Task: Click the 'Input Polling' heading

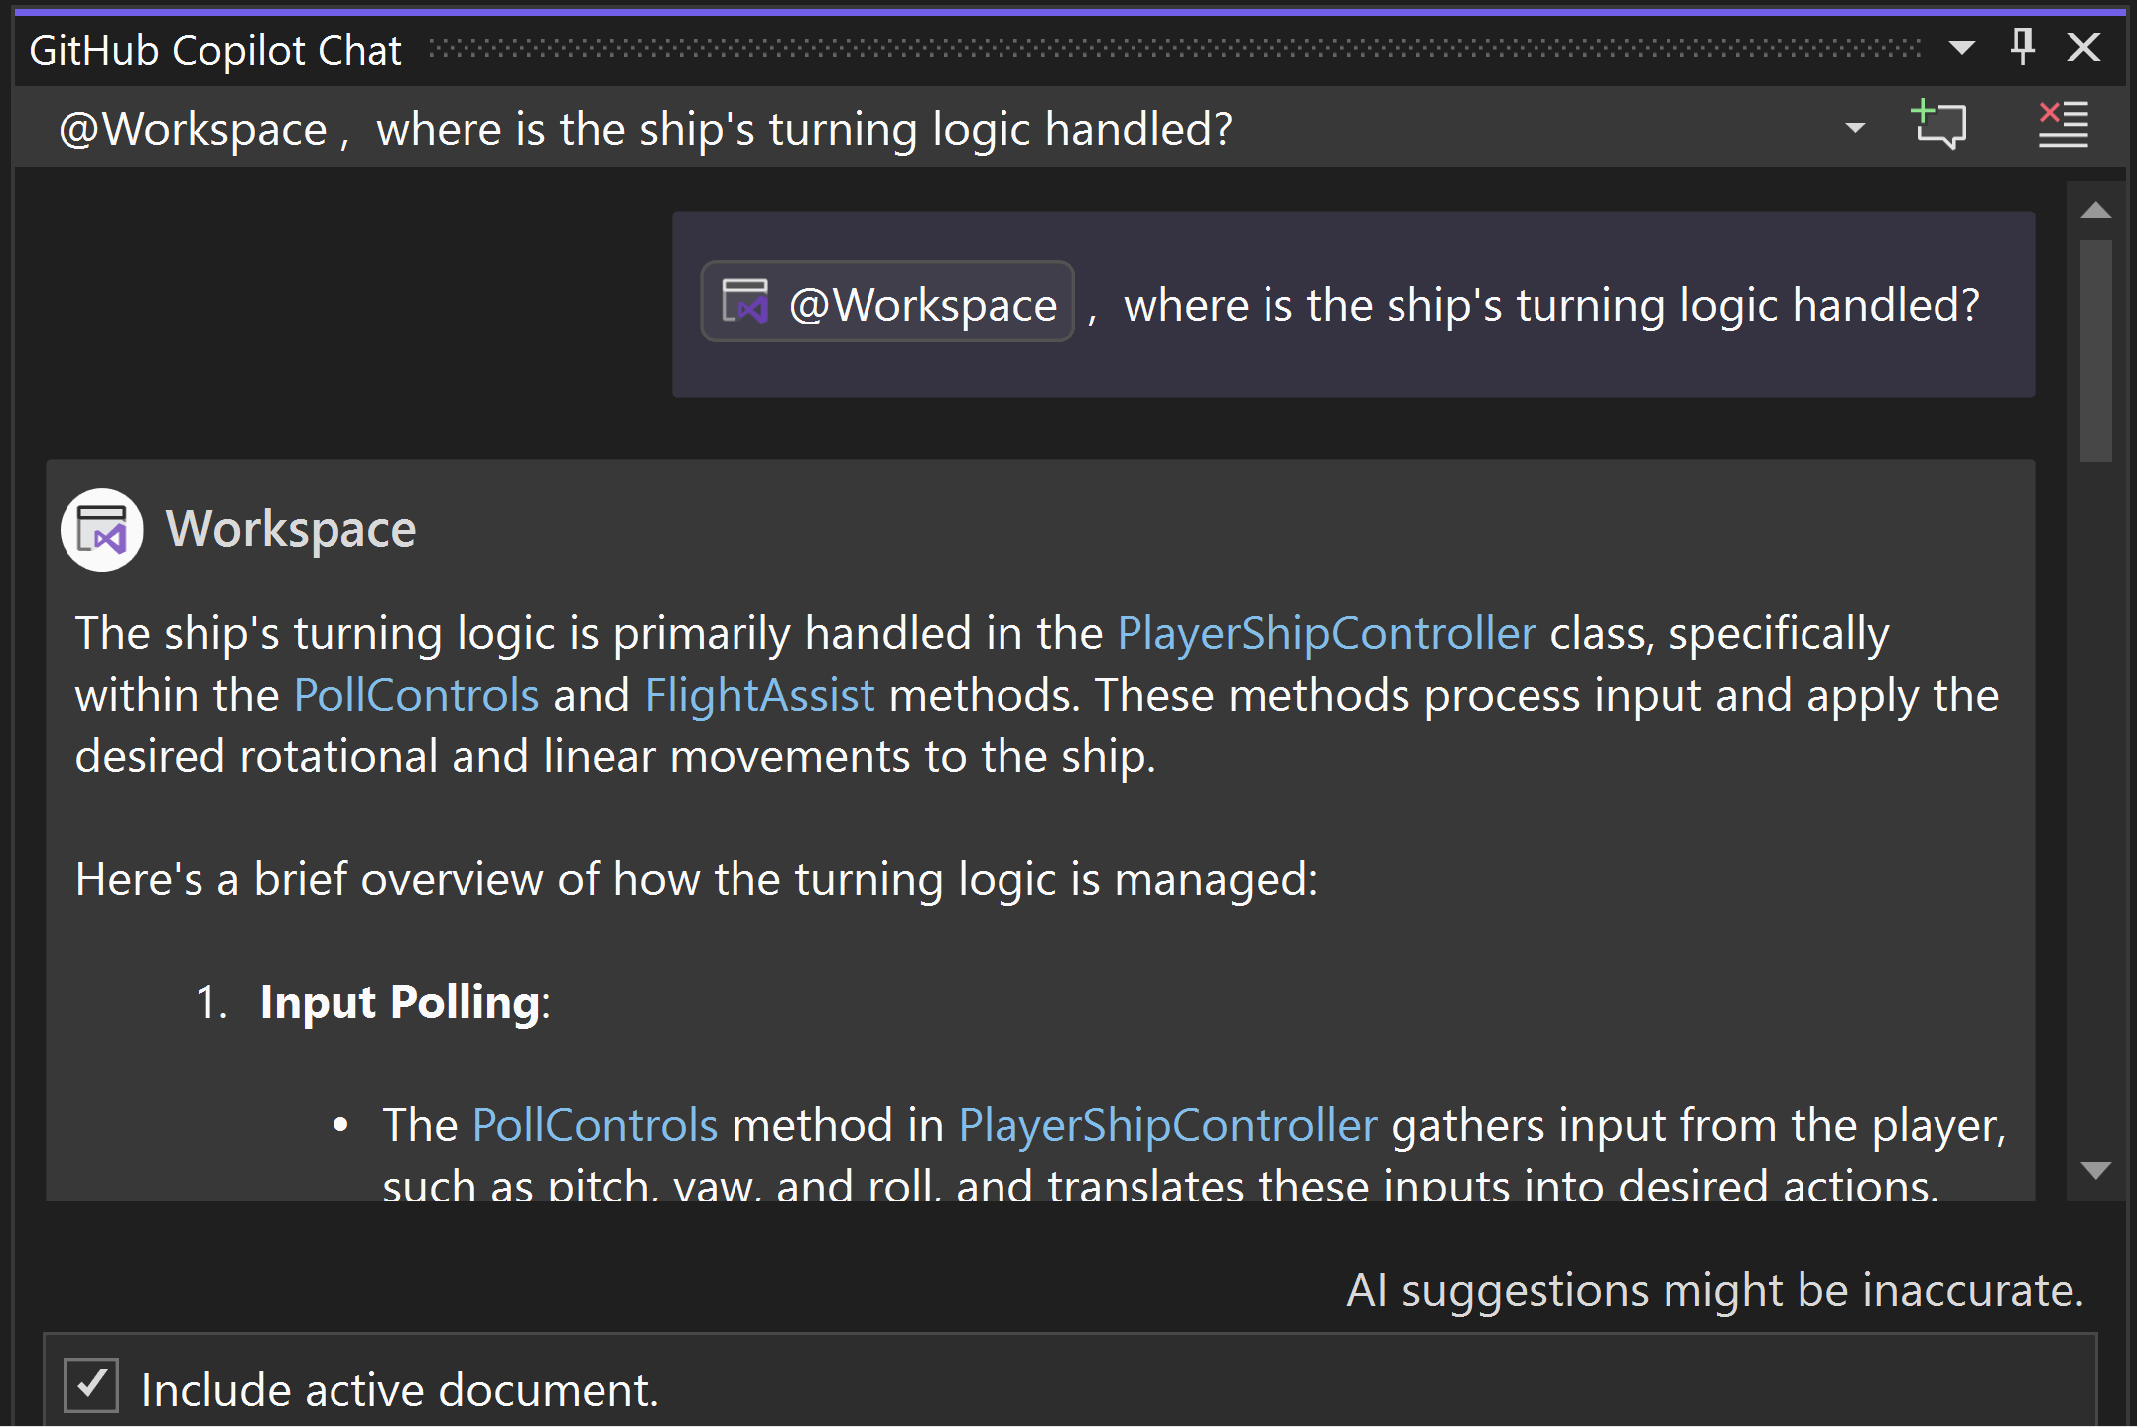Action: [x=404, y=1002]
